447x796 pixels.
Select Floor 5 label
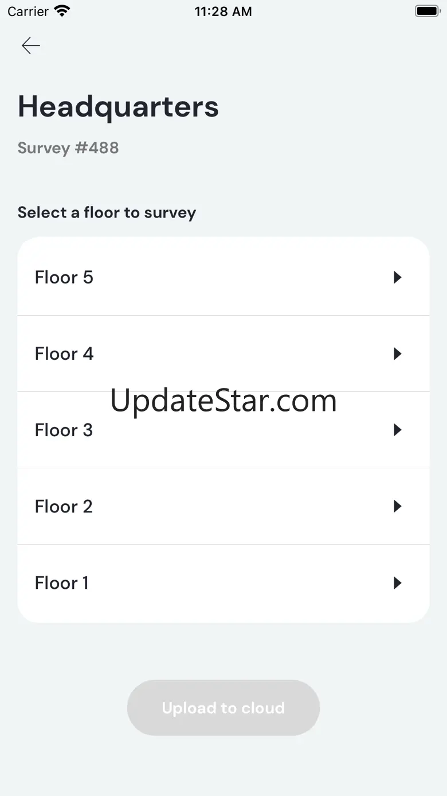[x=64, y=278]
